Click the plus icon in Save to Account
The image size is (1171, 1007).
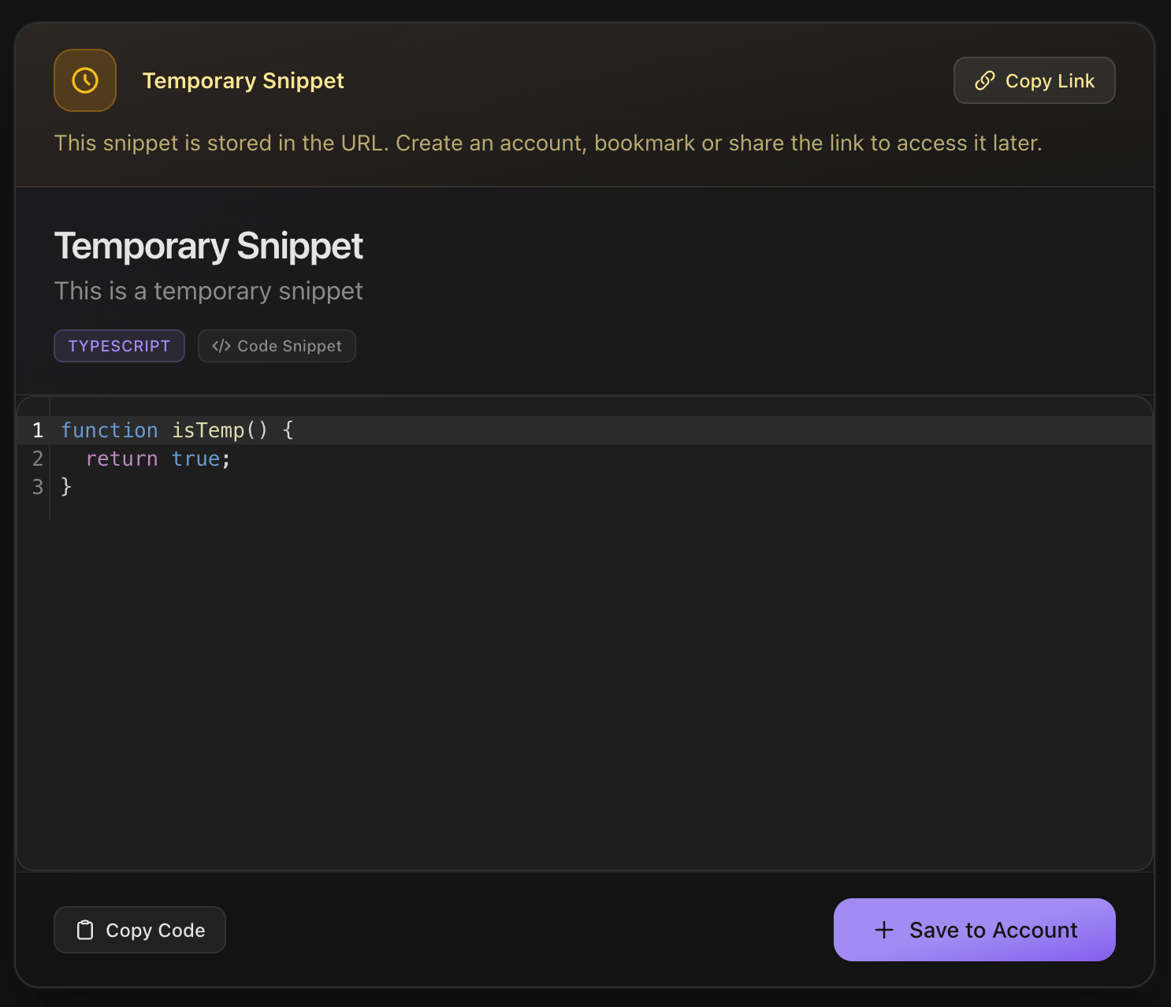coord(884,930)
